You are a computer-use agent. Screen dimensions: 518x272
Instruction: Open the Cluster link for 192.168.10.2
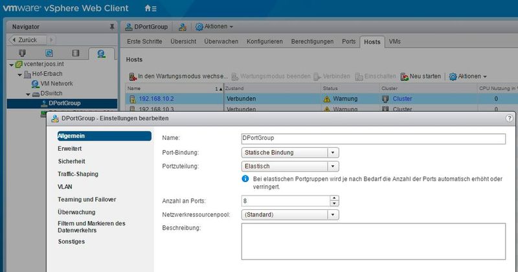coord(402,99)
